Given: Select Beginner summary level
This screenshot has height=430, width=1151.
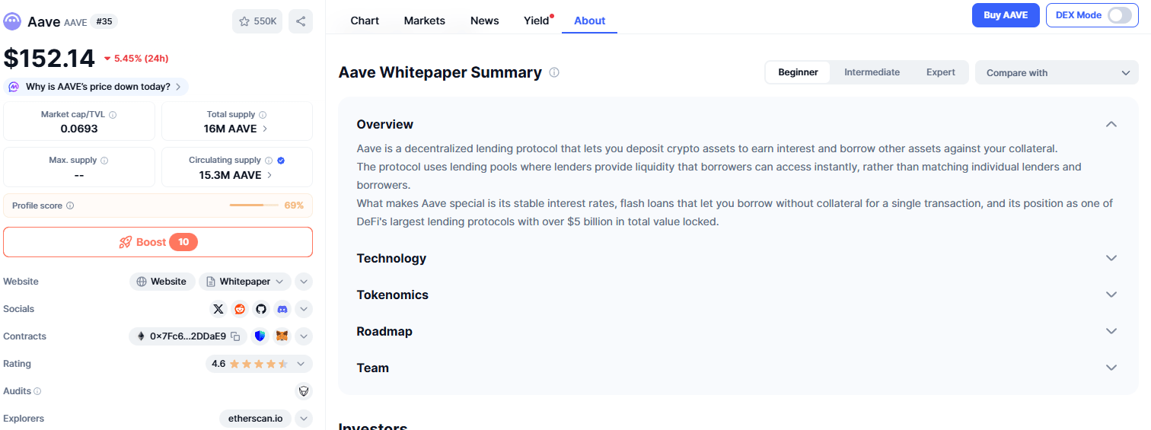Looking at the screenshot, I should pyautogui.click(x=798, y=72).
